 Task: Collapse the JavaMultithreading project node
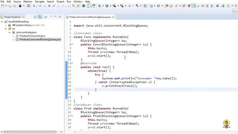pyautogui.click(x=2, y=22)
